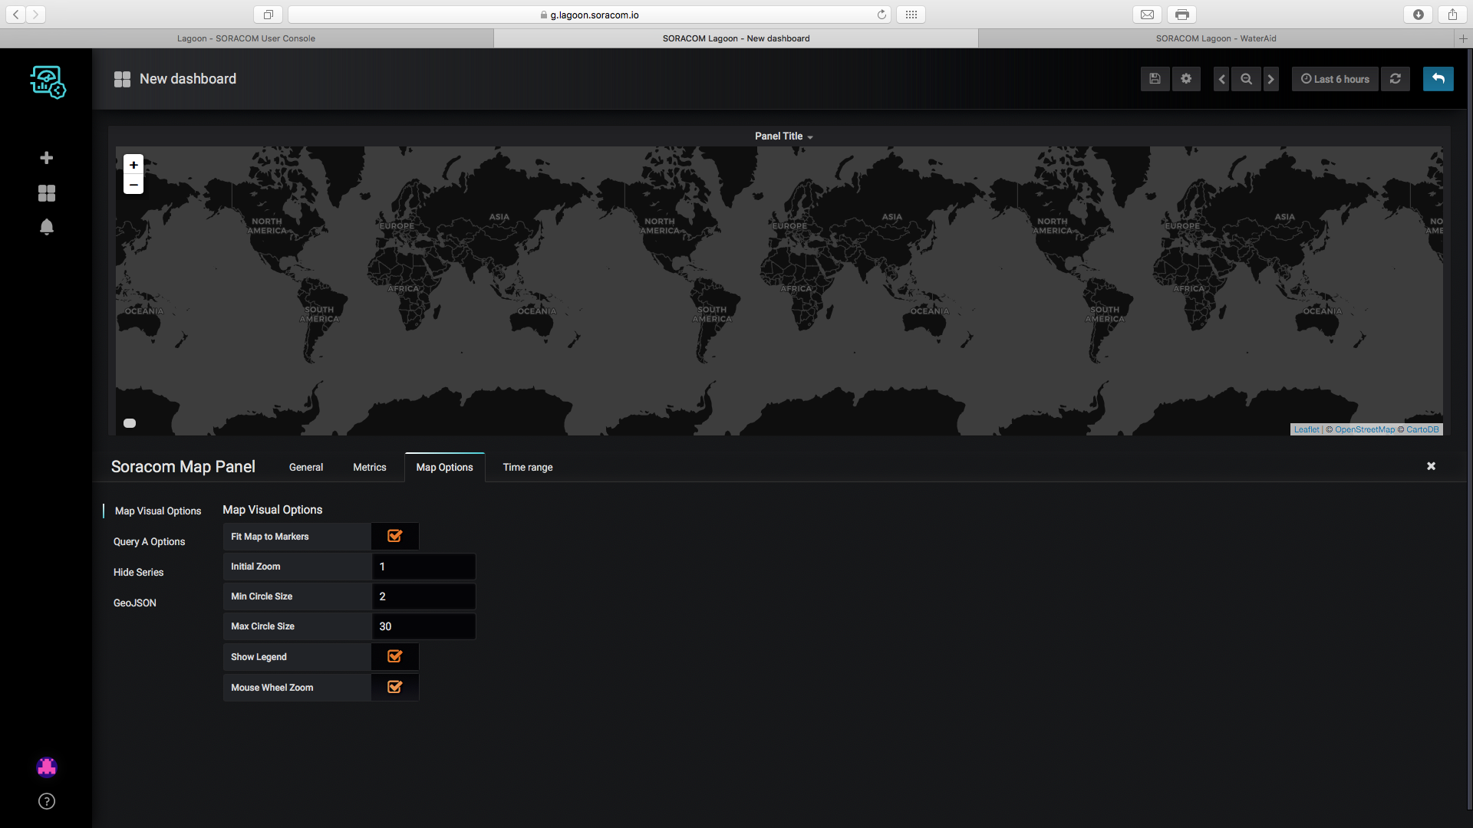Screen dimensions: 1473x828
Task: Disable the Mouse Wheel Zoom checkbox
Action: click(395, 687)
